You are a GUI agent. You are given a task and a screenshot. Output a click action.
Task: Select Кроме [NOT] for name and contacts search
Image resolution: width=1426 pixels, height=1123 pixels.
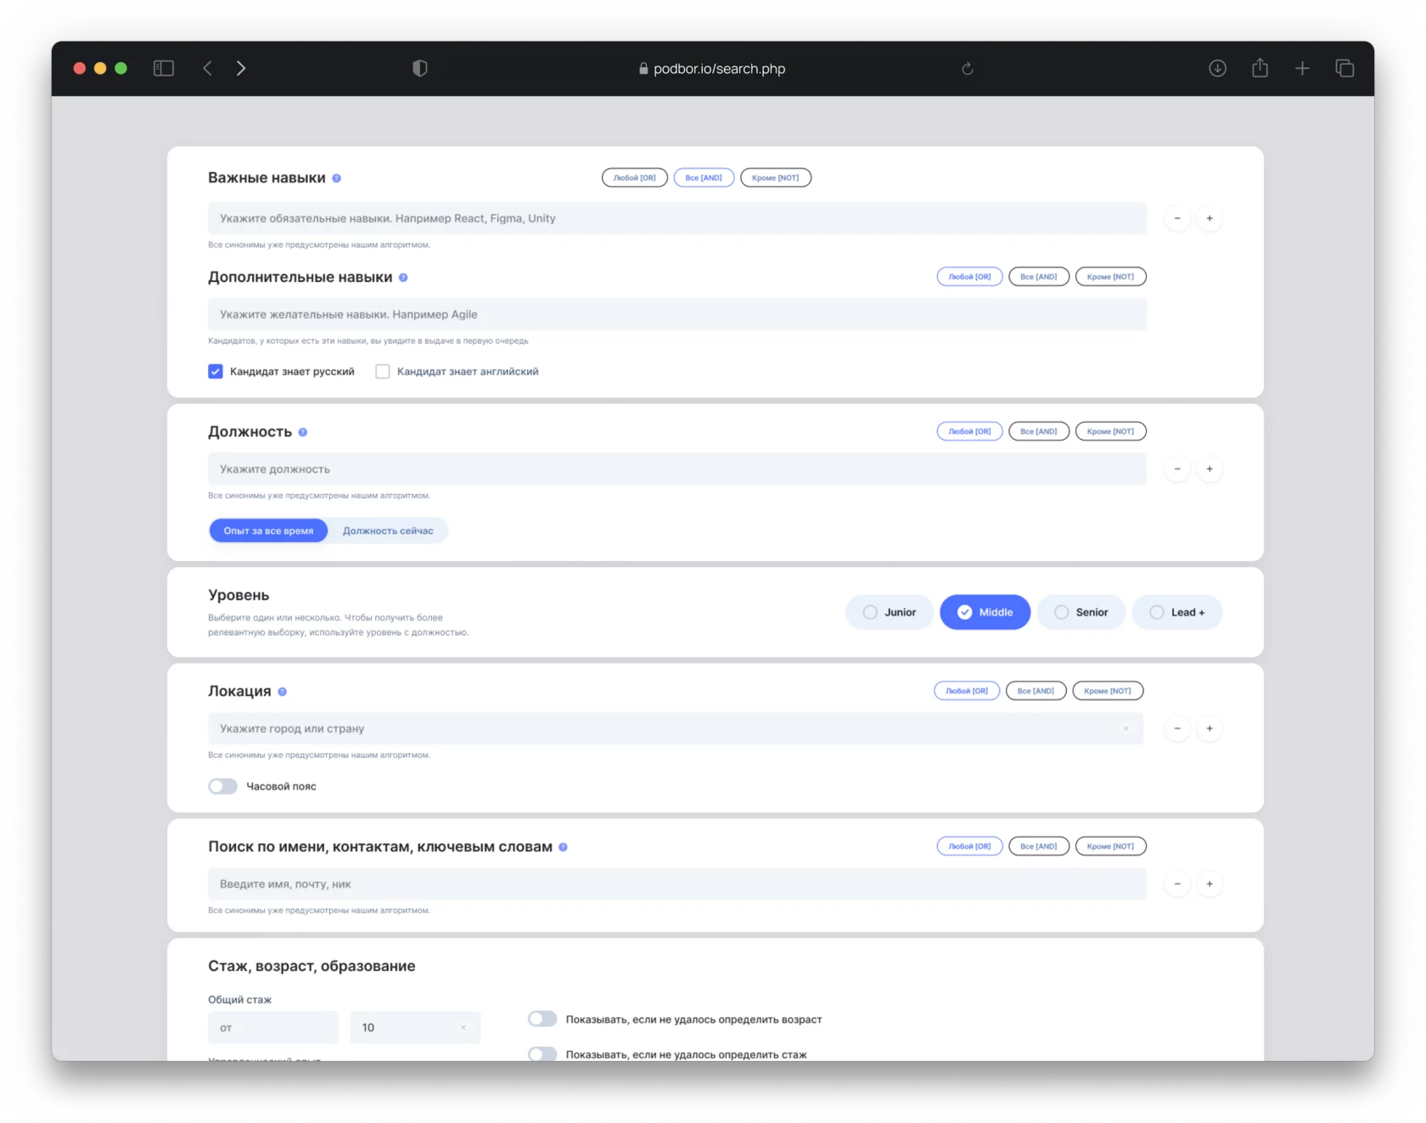coord(1111,846)
